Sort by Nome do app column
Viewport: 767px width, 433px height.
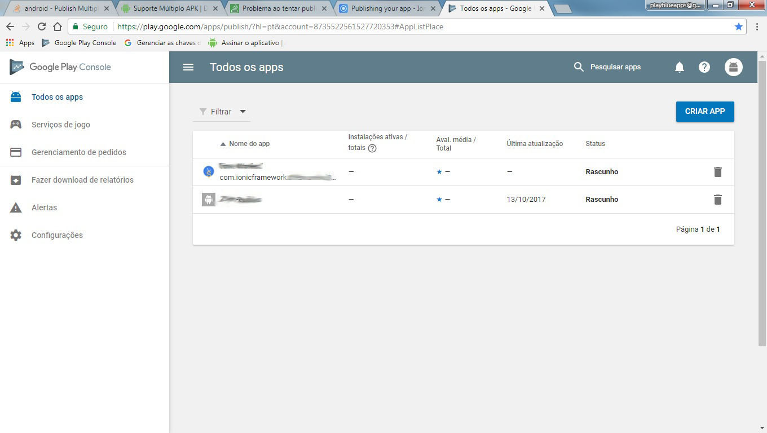click(x=245, y=144)
